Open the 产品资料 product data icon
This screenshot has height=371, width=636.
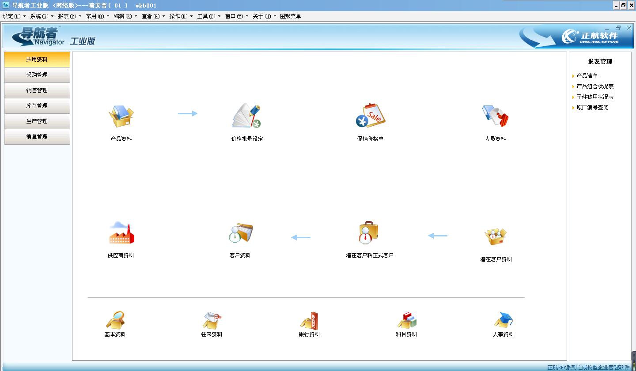click(x=121, y=116)
